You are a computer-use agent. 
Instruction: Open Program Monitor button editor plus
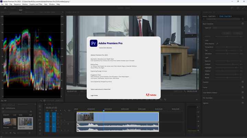point(197,99)
